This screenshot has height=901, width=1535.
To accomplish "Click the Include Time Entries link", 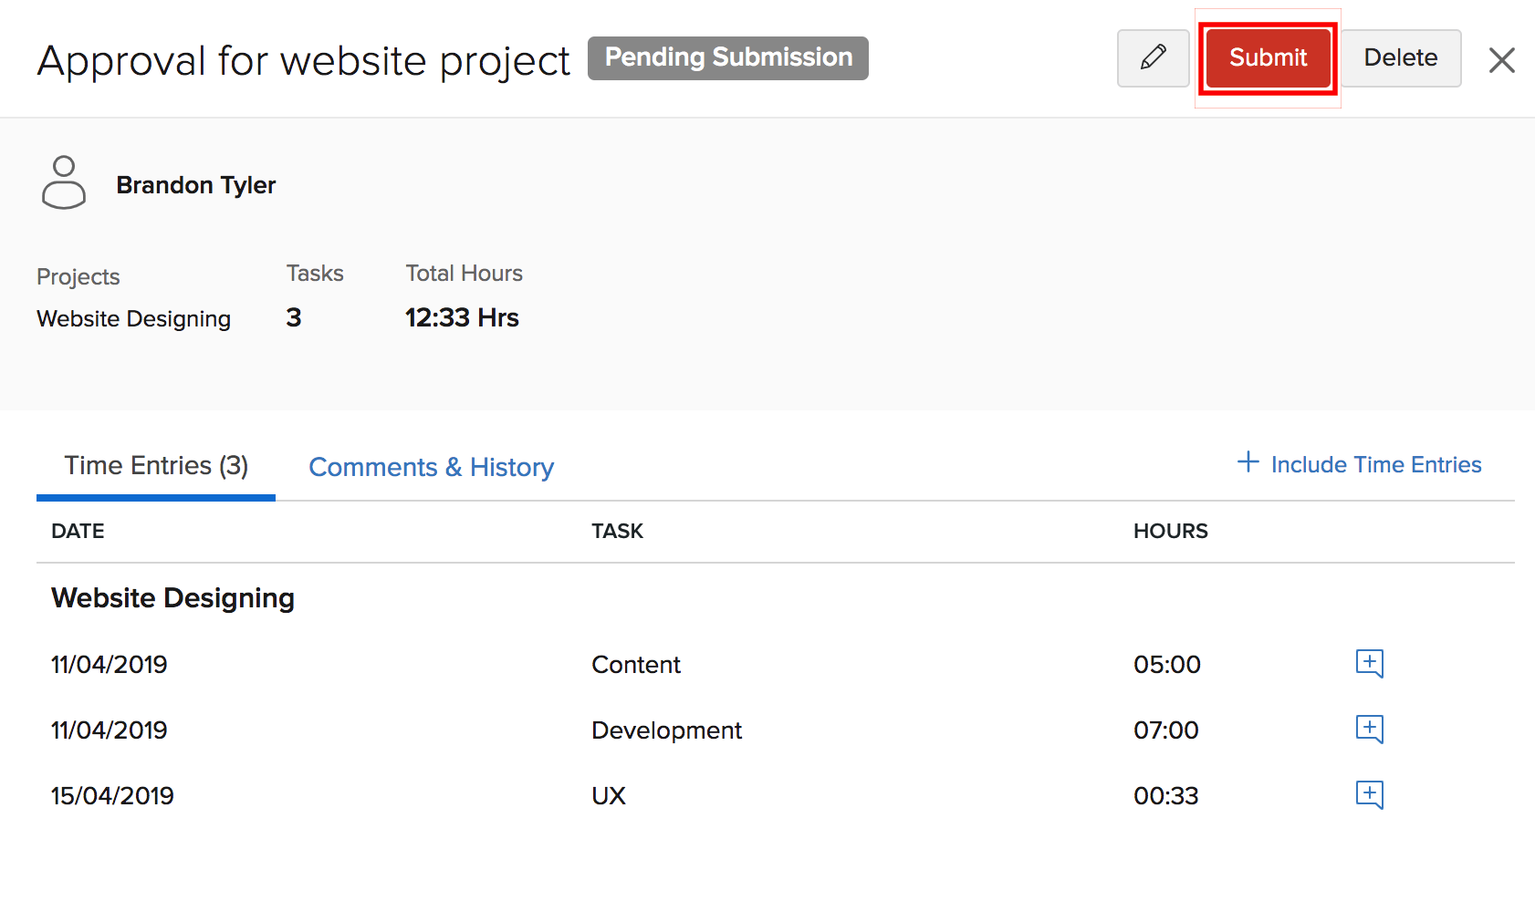I will [1359, 464].
